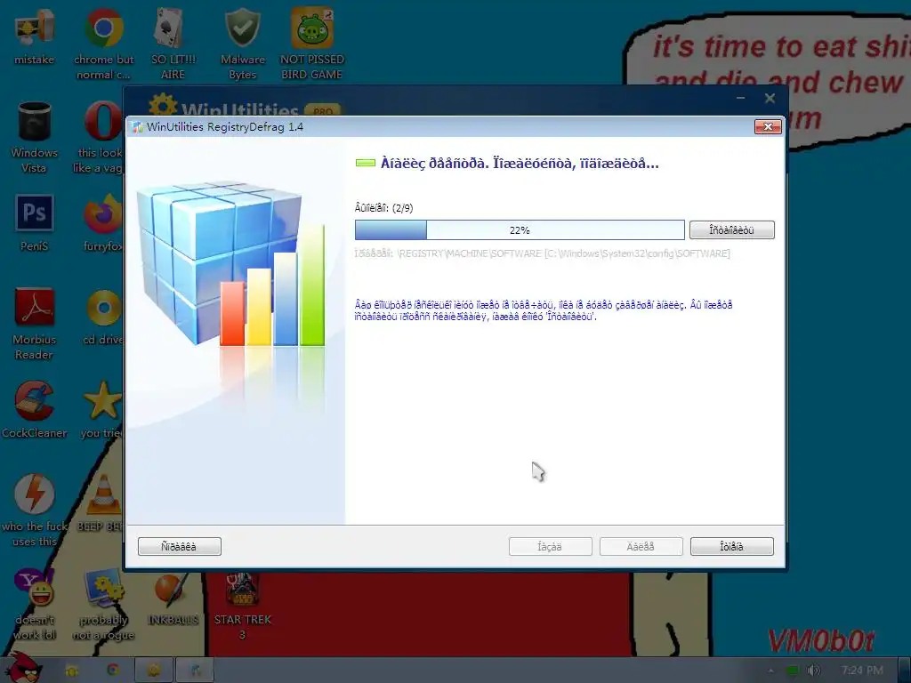Open the 'NOT PISSED BIRD GAME' icon
The image size is (911, 683).
pyautogui.click(x=311, y=44)
